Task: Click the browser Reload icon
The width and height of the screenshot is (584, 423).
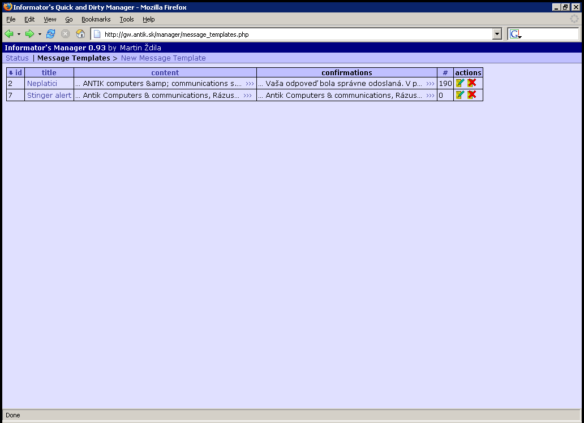Action: 51,34
